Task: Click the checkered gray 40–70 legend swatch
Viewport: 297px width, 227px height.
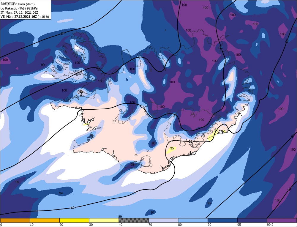Action: coord(134,220)
